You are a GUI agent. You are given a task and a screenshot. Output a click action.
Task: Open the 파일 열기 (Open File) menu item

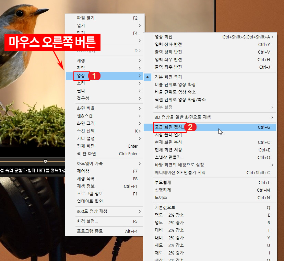[x=86, y=18]
